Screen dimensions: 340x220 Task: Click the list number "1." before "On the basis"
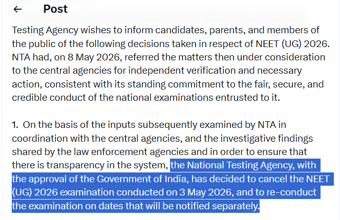(x=15, y=125)
